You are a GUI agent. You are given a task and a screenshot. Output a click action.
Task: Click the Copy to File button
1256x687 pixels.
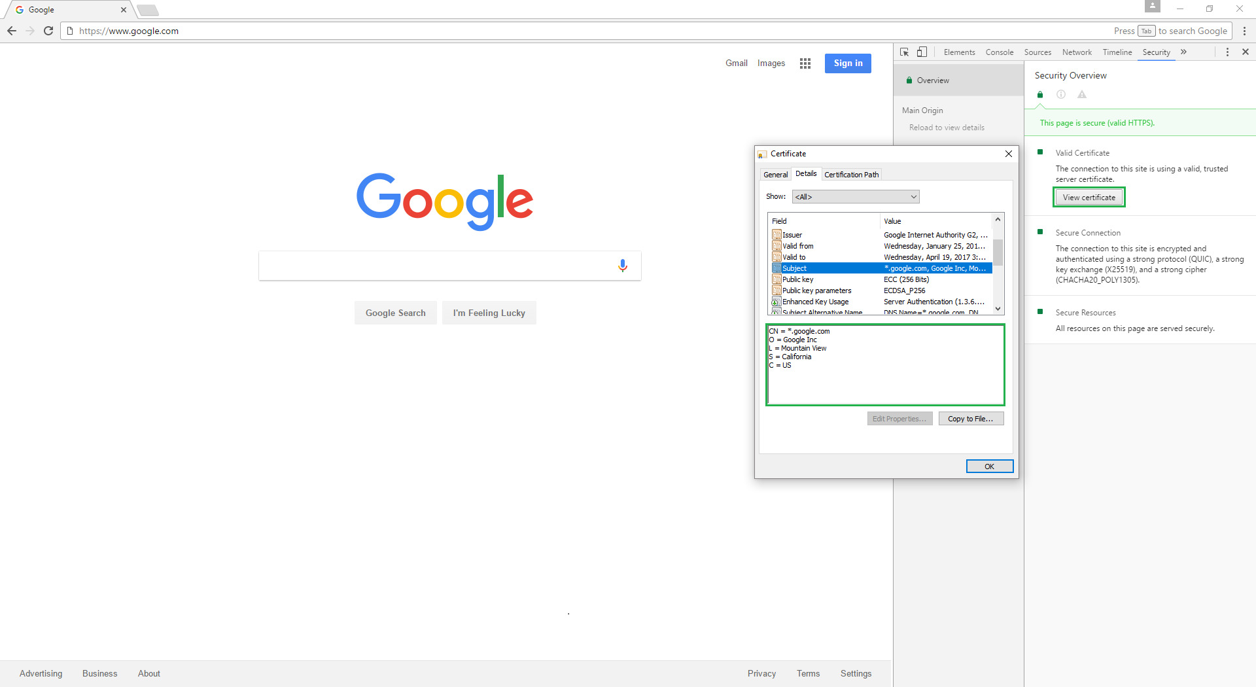pyautogui.click(x=971, y=418)
